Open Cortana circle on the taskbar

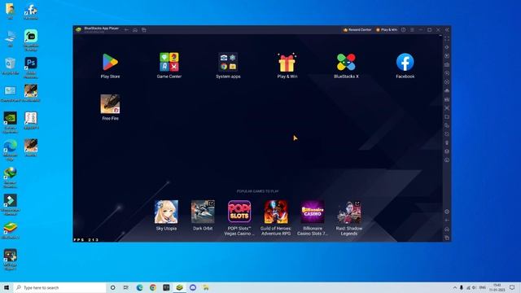tap(112, 287)
